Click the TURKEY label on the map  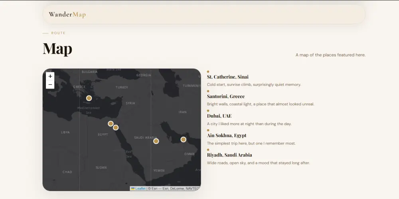click(122, 87)
